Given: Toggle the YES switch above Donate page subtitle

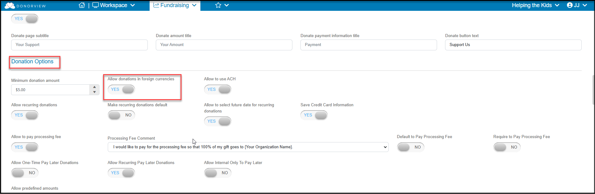Looking at the screenshot, I should tap(25, 19).
